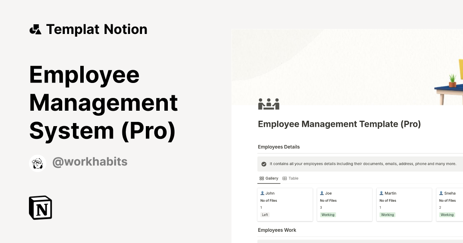Click the person icon on Joe's card
Viewport: 463px width, 243px height.
(322, 193)
